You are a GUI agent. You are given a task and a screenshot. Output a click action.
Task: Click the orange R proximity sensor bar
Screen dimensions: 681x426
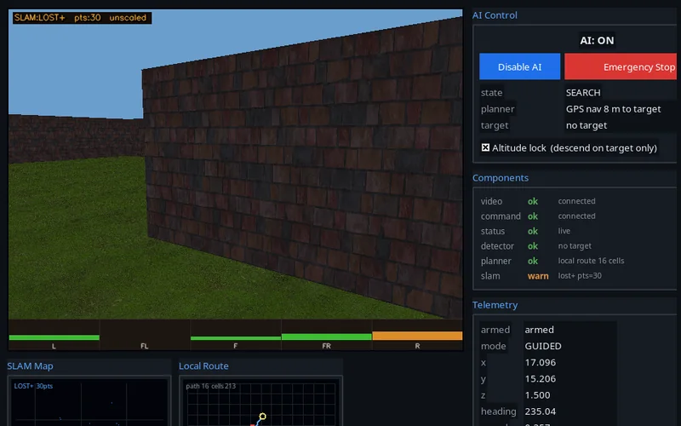(x=417, y=336)
